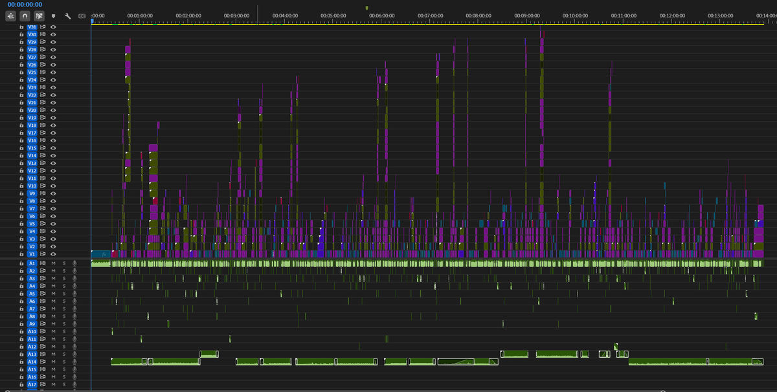The width and height of the screenshot is (777, 392).
Task: Grab the blue playhead at ruler start
Action: point(92,21)
